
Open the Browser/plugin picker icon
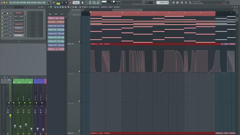(x=190, y=2)
